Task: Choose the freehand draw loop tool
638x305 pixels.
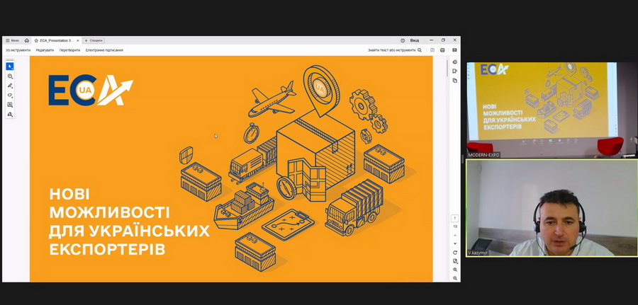Action: [x=10, y=95]
